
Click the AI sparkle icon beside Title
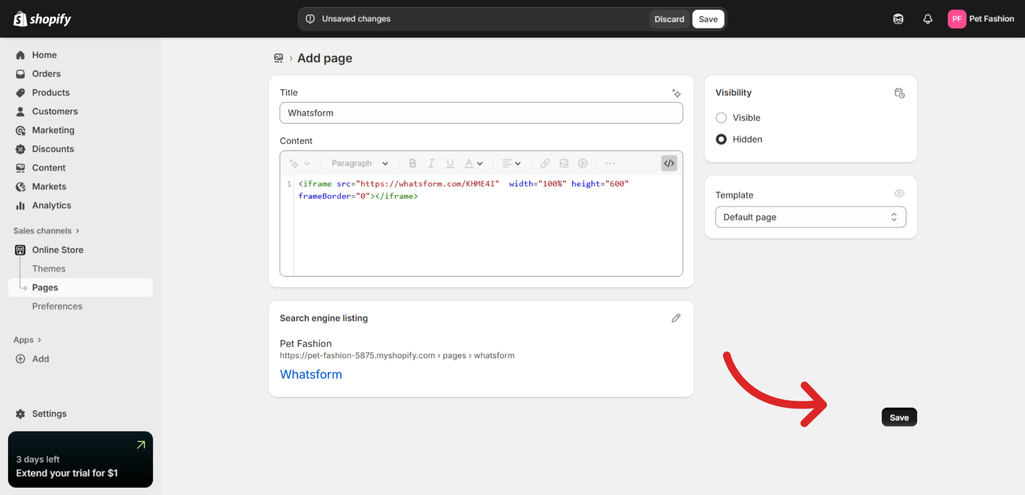676,93
